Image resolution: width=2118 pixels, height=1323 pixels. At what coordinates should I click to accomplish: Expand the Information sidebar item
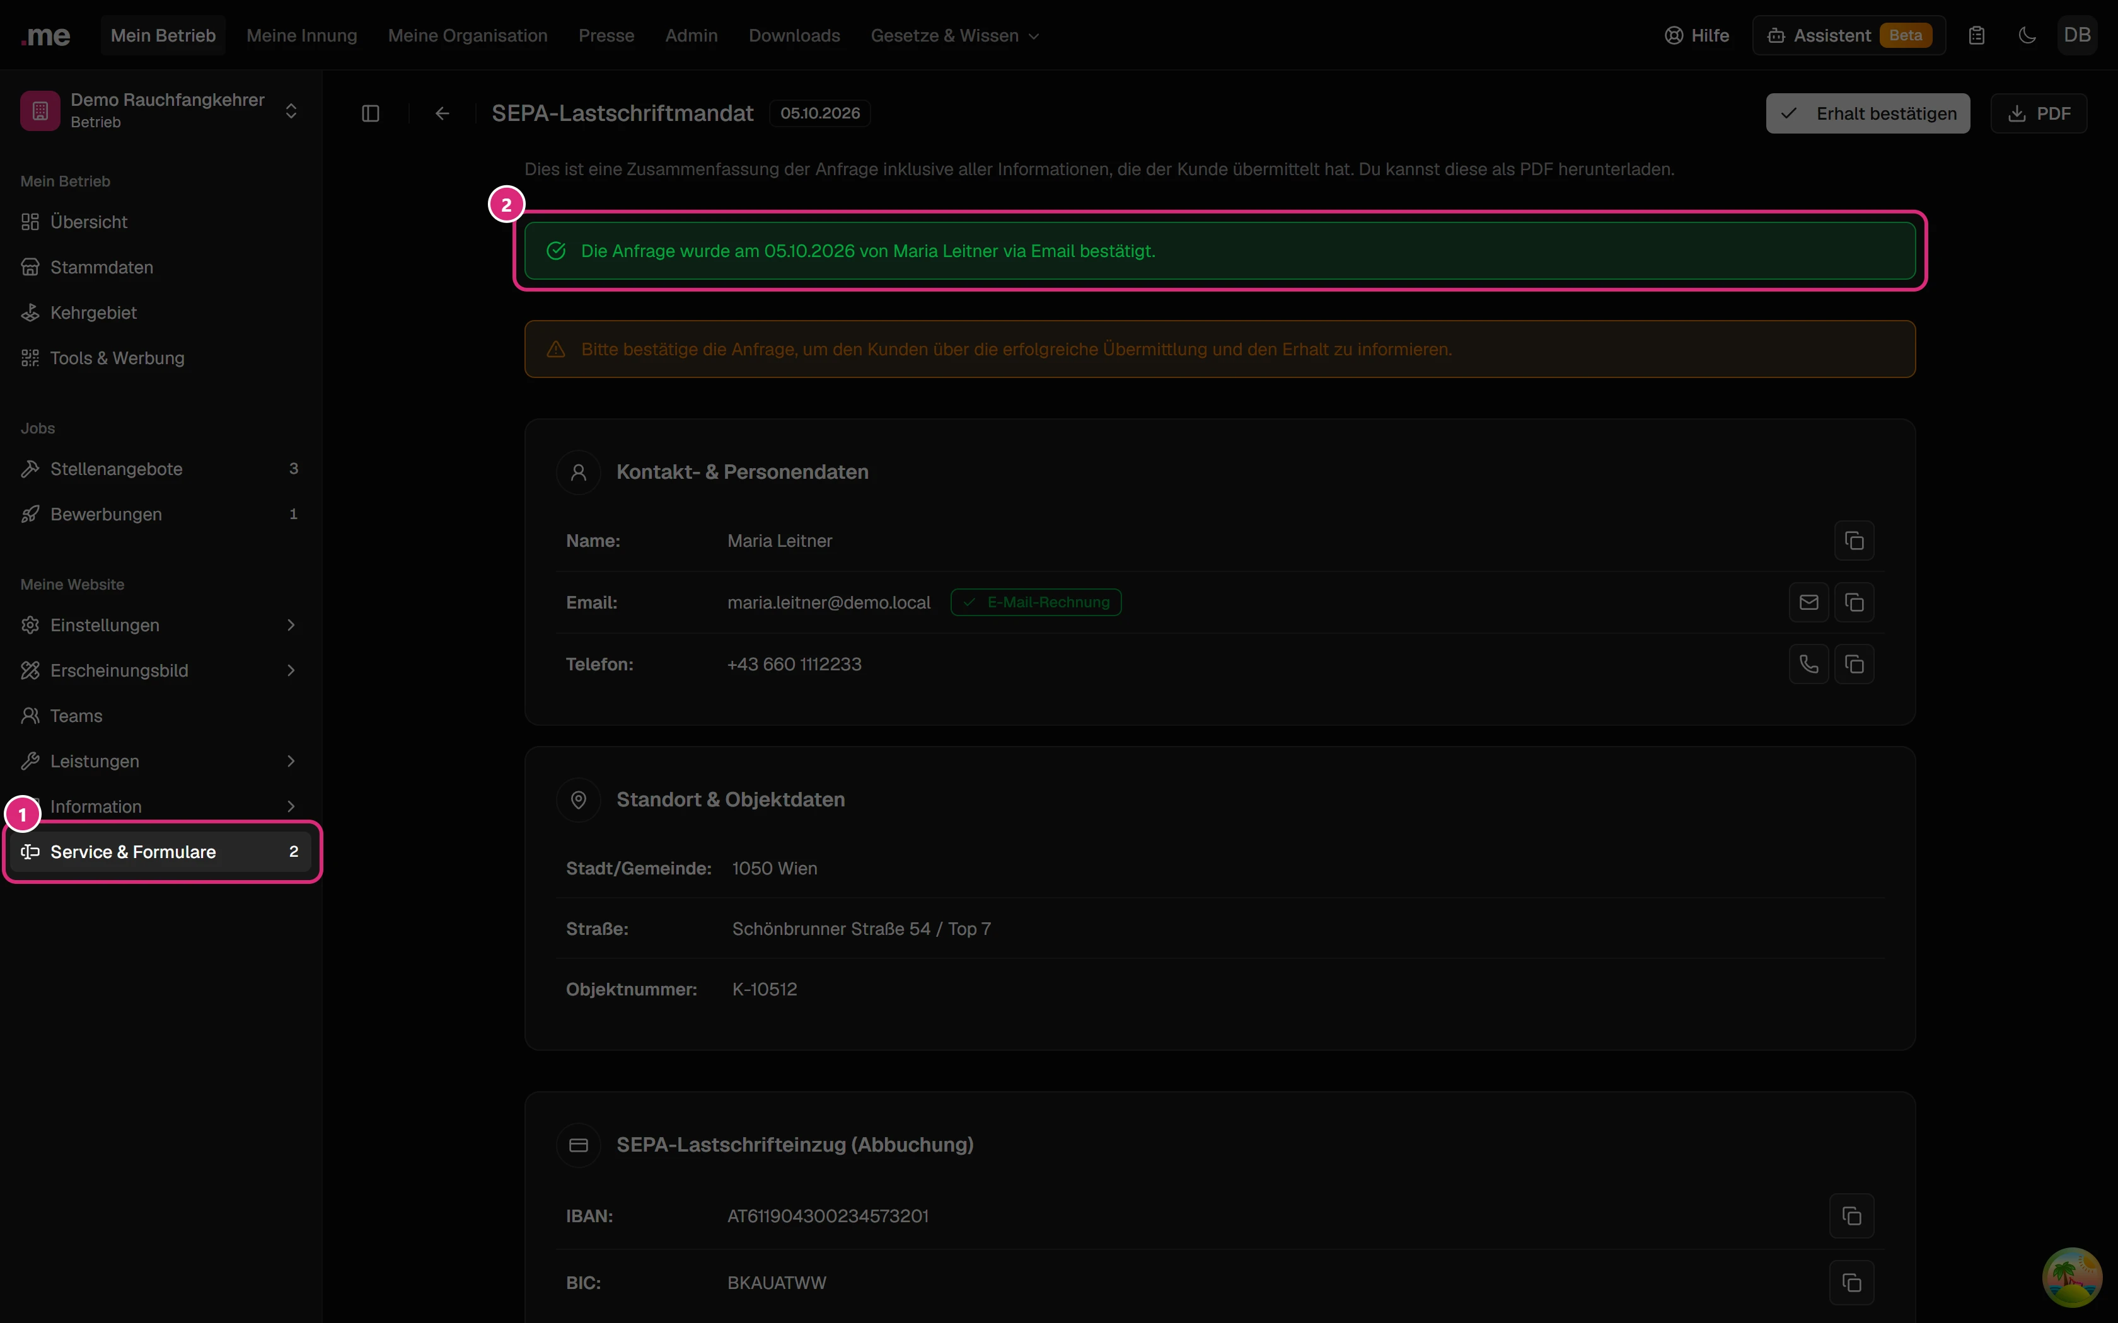[x=161, y=807]
